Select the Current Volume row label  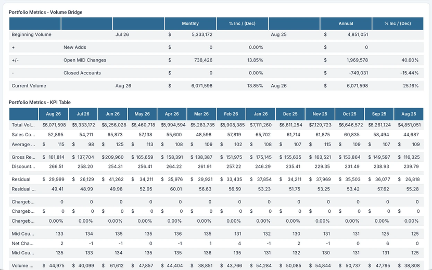point(29,86)
